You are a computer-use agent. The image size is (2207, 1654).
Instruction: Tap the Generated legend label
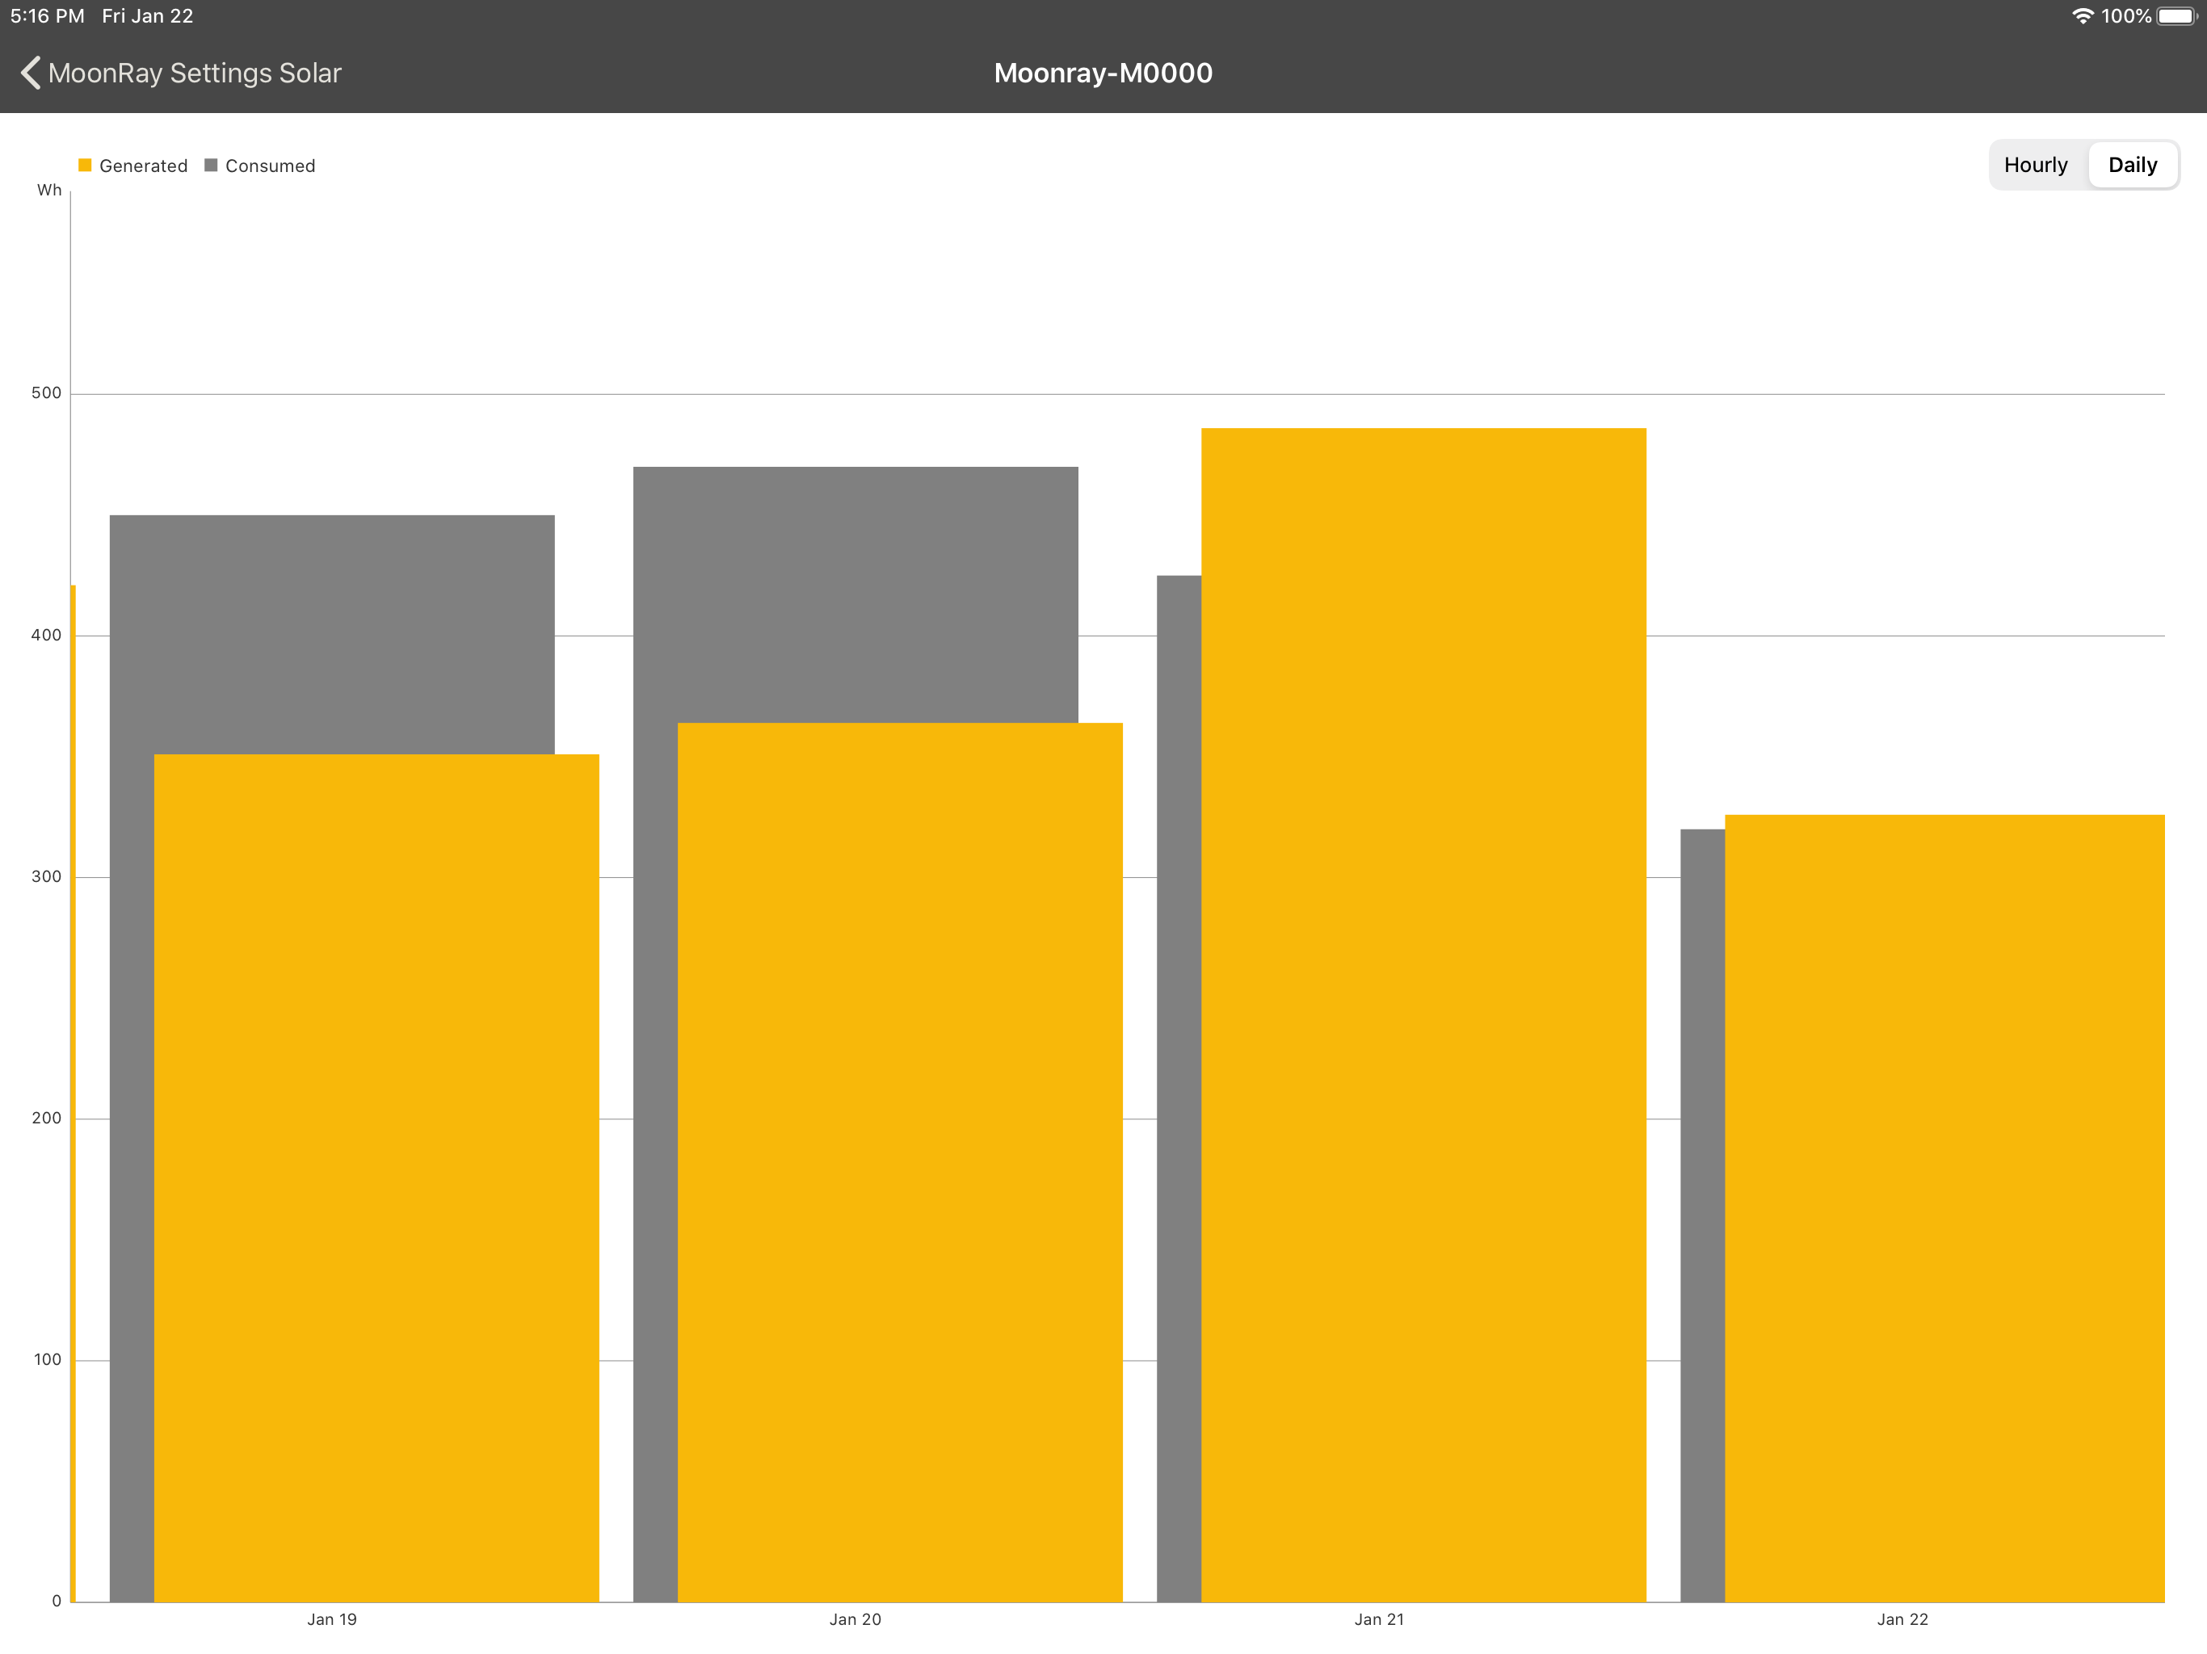pos(143,166)
